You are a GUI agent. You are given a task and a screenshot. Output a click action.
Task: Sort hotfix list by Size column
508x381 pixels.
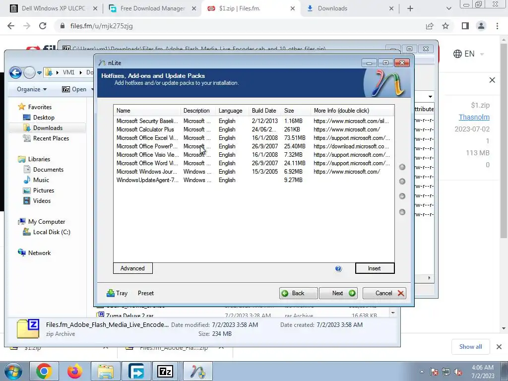pos(296,111)
